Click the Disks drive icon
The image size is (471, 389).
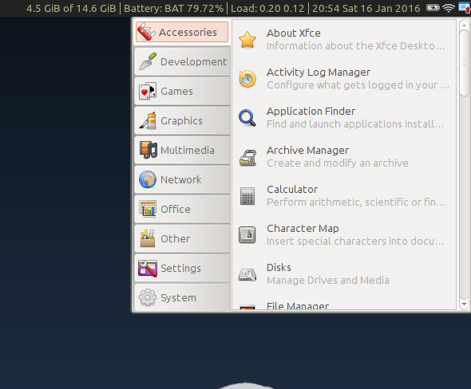click(247, 274)
